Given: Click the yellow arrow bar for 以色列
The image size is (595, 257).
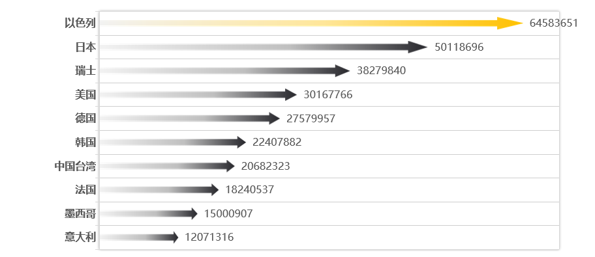Looking at the screenshot, I should (x=312, y=23).
